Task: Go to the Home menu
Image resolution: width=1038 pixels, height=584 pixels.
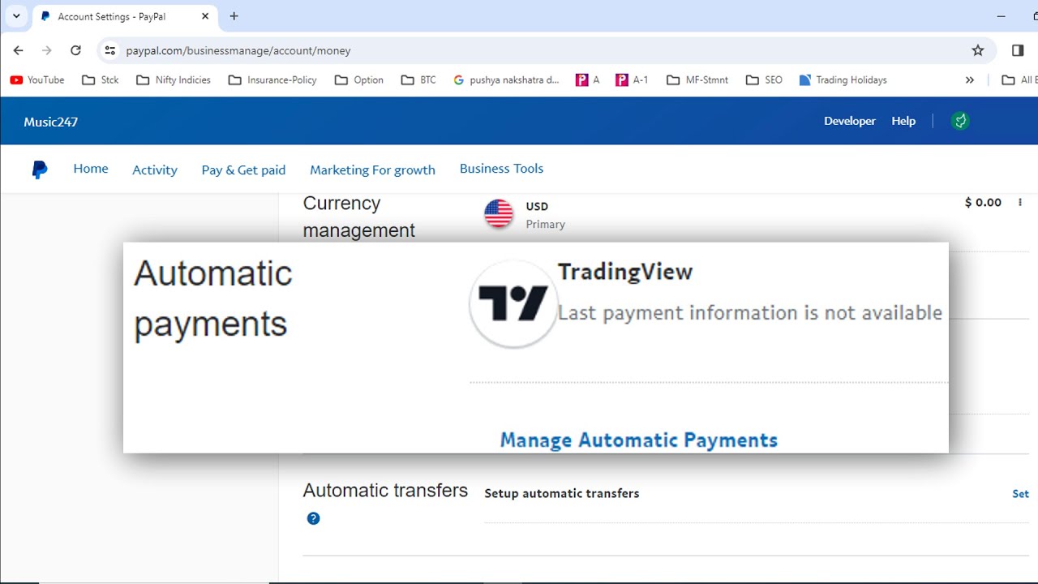Action: click(91, 169)
